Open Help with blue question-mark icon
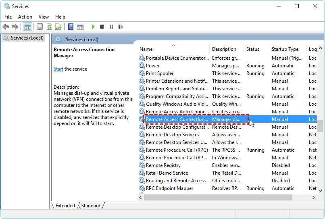The height and width of the screenshot is (219, 325). coord(71,27)
